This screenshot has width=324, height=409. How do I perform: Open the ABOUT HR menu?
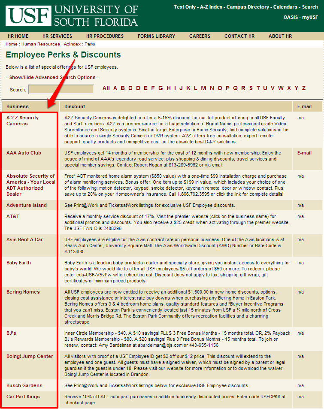tap(280, 36)
